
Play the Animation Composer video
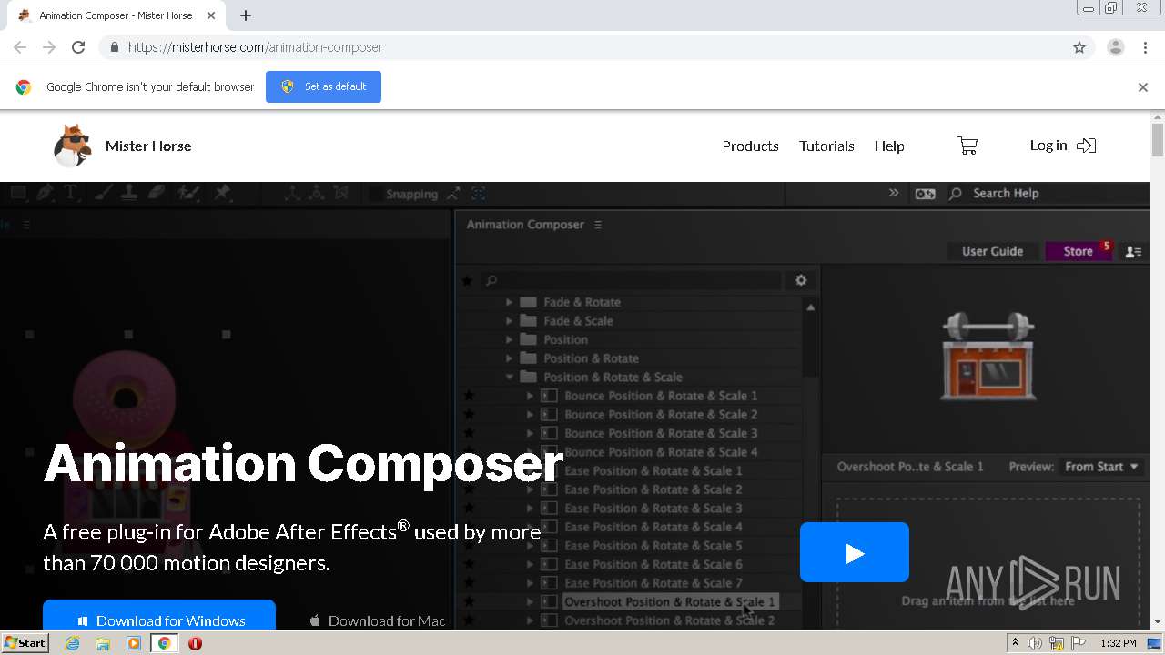pos(854,552)
